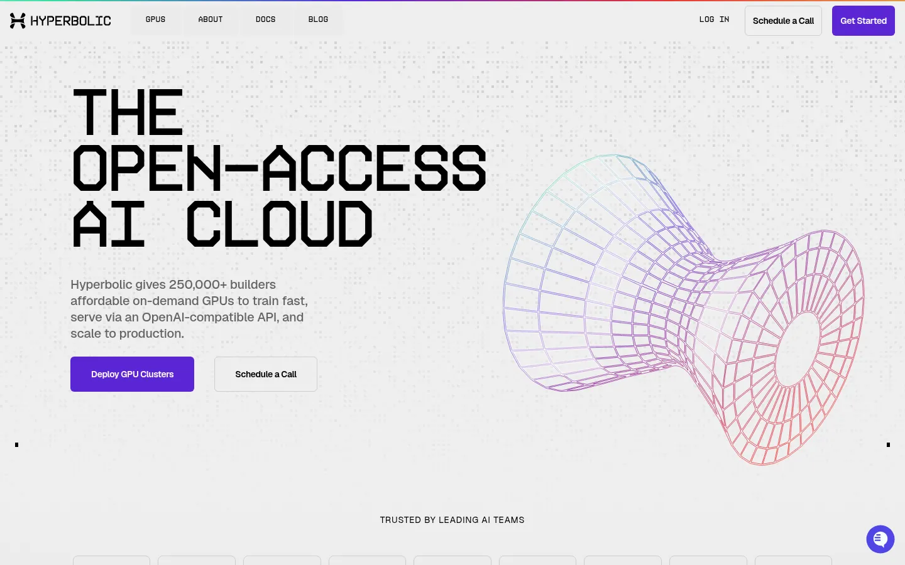Click the LOG IN link
905x565 pixels.
[x=714, y=19]
